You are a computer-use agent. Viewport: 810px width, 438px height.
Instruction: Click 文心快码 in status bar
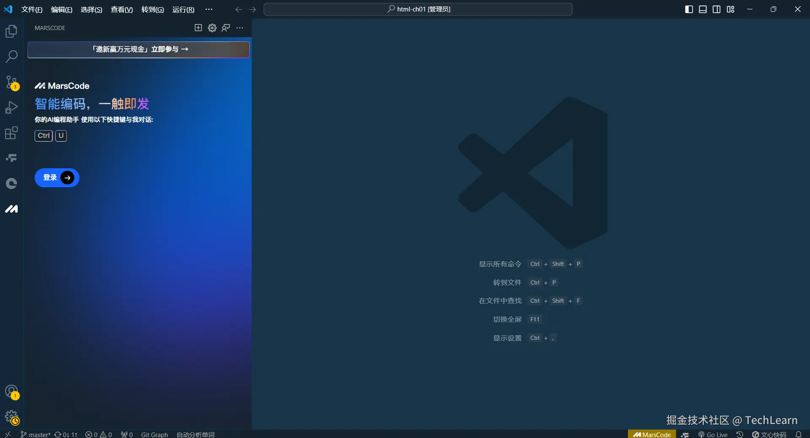pyautogui.click(x=769, y=434)
